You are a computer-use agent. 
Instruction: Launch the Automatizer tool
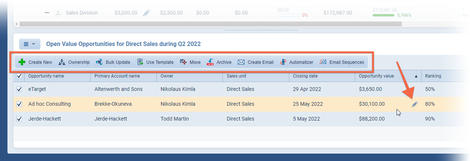click(x=283, y=62)
